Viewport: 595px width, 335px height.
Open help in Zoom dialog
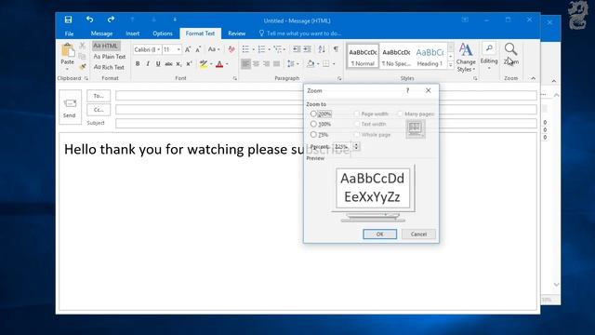(x=407, y=90)
